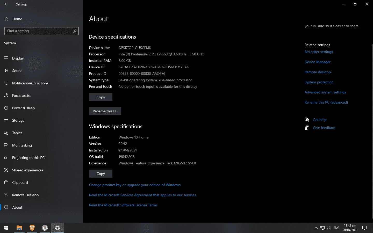373x233 pixels.
Task: Open Tablet settings icon
Action: tap(6, 133)
